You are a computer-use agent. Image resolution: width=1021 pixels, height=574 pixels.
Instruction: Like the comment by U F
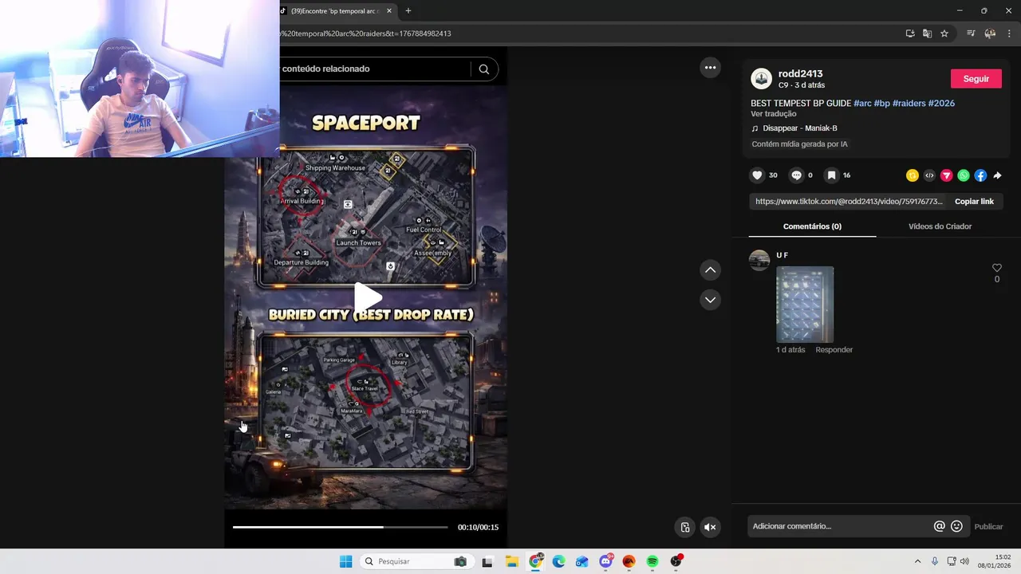point(996,269)
